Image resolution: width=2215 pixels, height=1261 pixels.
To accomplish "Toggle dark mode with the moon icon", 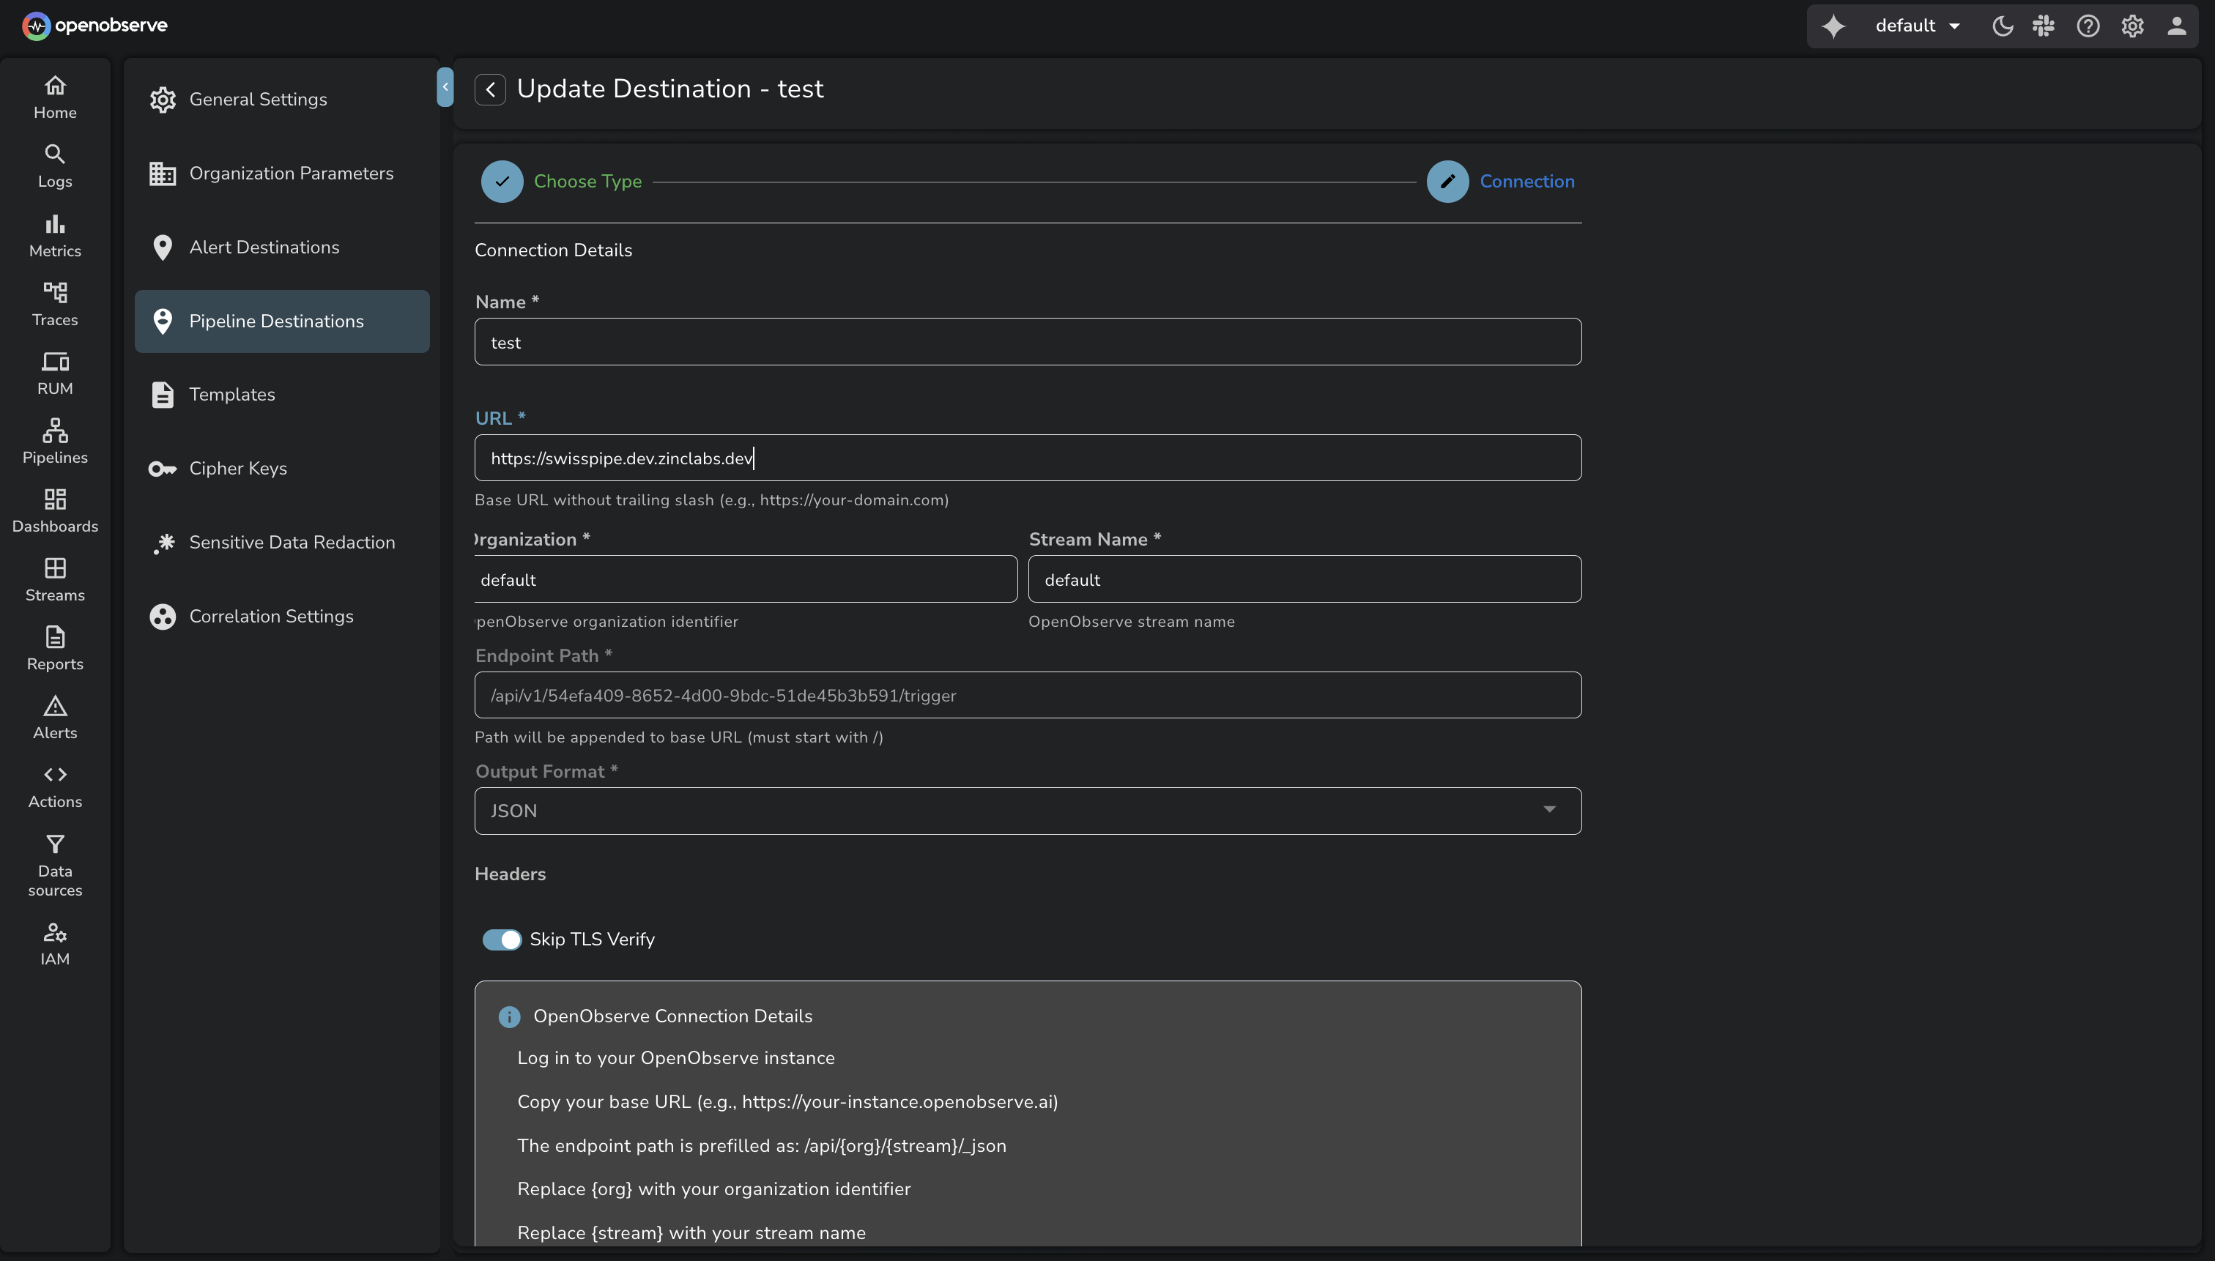I will [2001, 26].
